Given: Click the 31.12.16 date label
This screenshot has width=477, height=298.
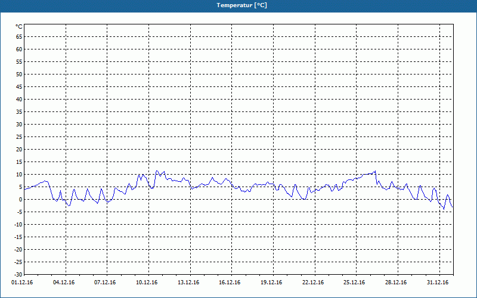Looking at the screenshot, I should pos(438,283).
